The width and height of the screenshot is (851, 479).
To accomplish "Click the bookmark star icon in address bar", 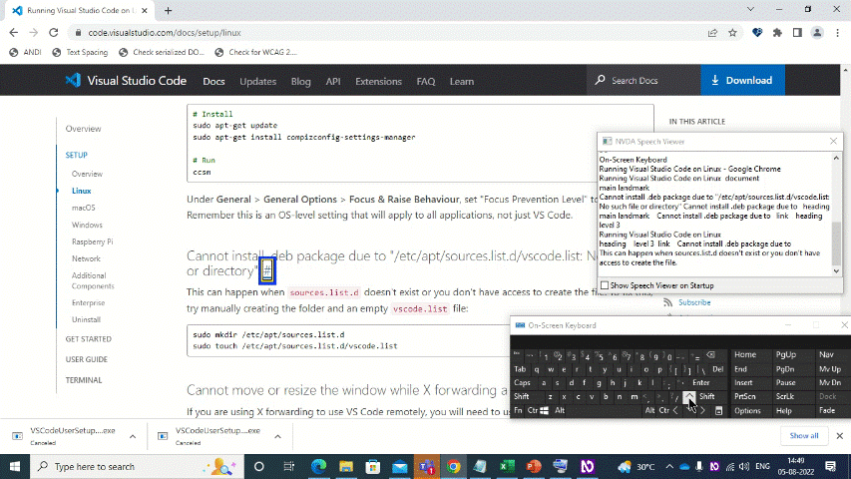I will coord(732,33).
